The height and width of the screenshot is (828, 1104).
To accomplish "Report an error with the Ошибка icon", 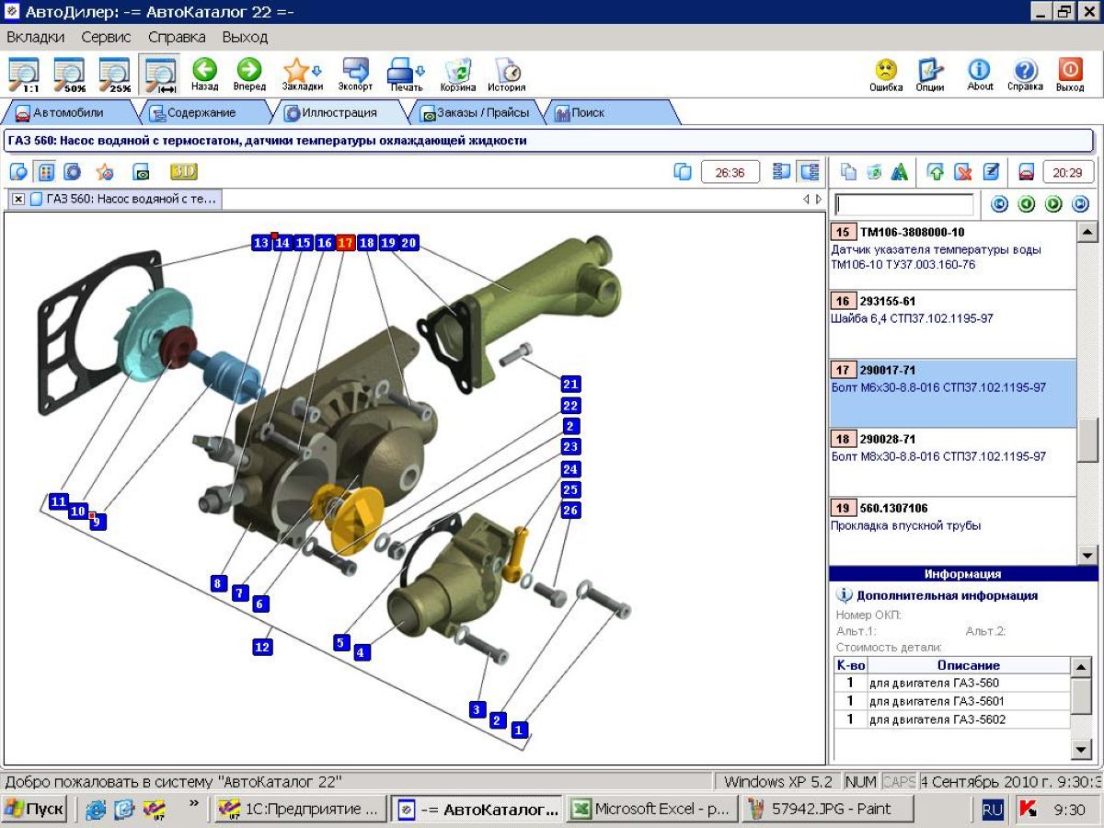I will tap(886, 74).
